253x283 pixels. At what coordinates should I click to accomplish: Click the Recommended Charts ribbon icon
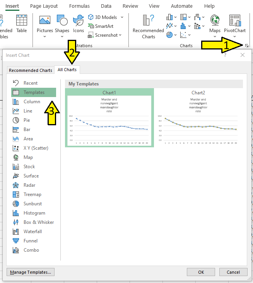(148, 26)
